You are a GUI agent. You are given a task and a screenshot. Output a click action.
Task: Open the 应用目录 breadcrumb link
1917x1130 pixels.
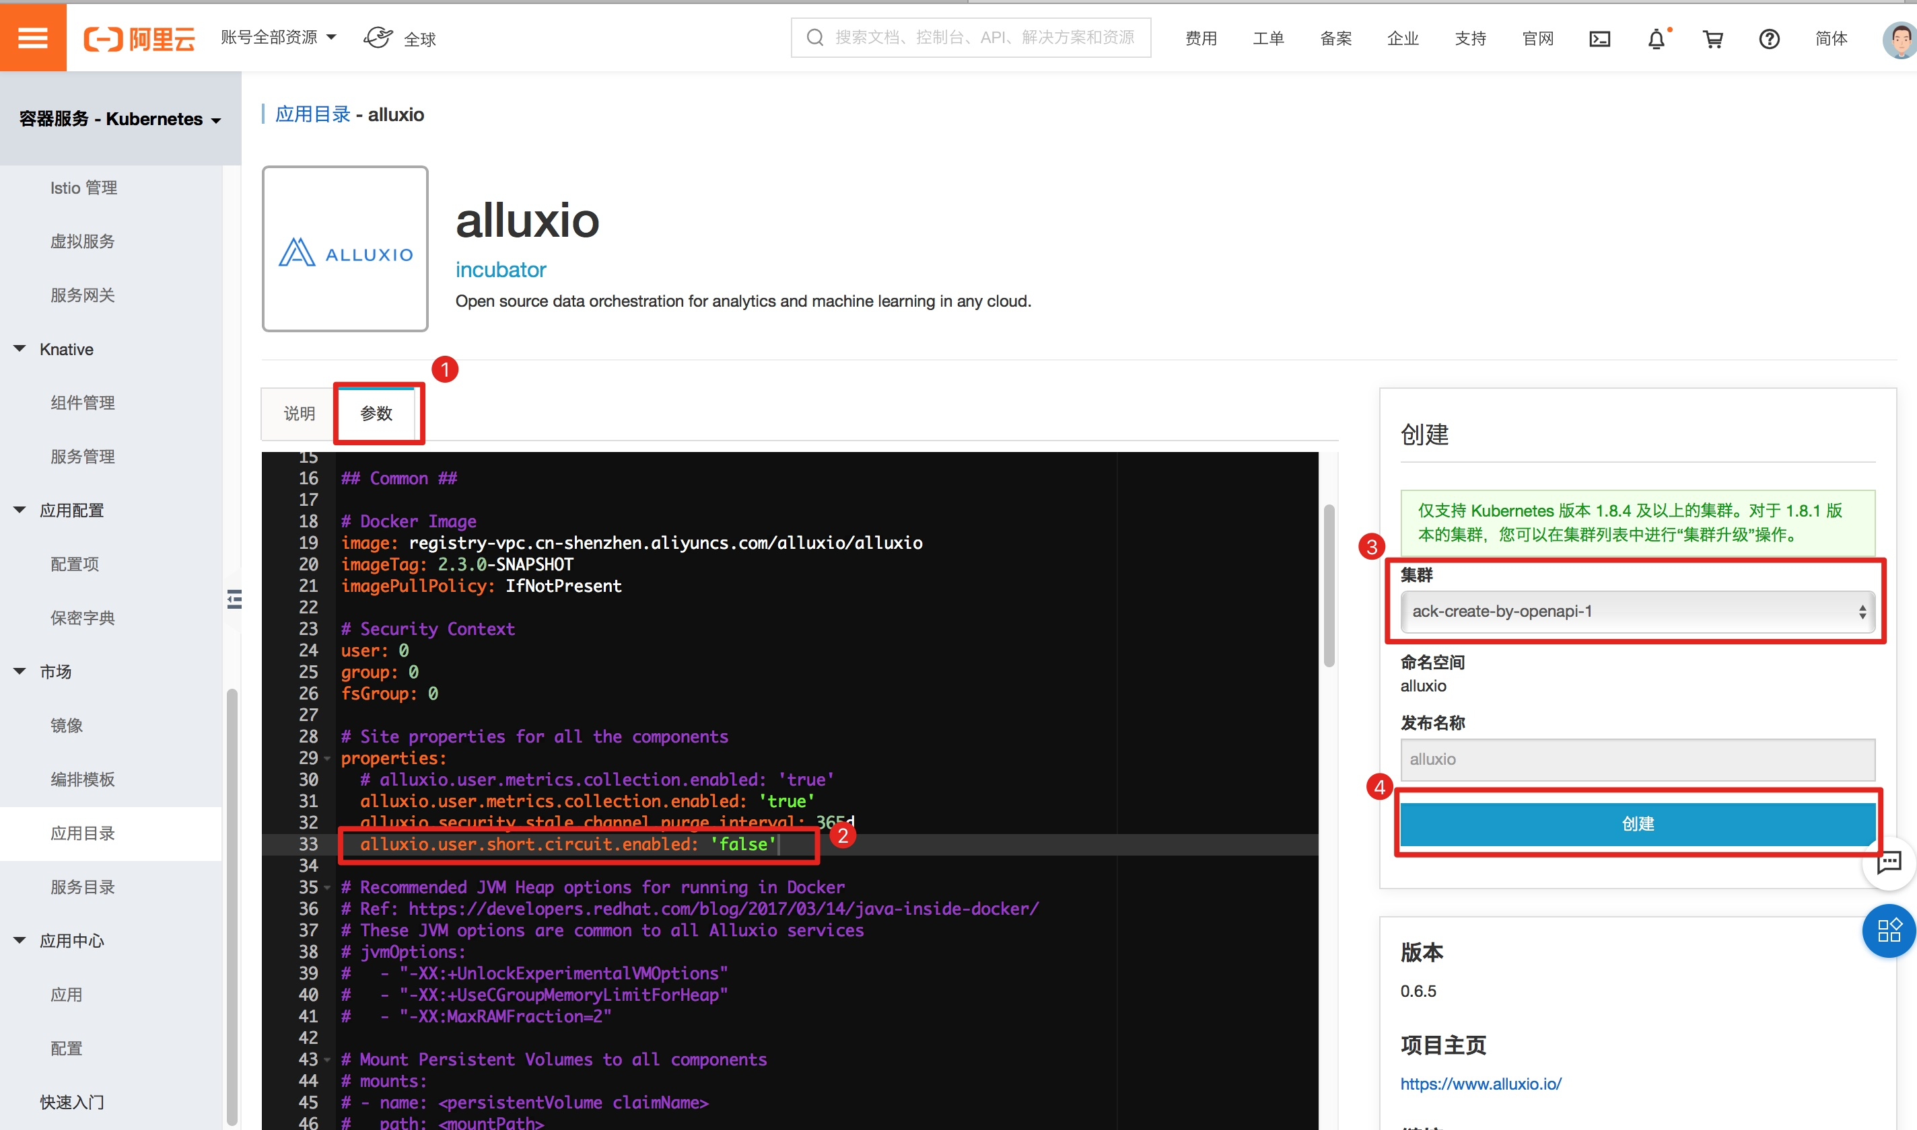312,114
